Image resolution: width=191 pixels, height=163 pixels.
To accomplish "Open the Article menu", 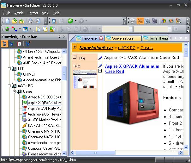I will [x=19, y=13].
